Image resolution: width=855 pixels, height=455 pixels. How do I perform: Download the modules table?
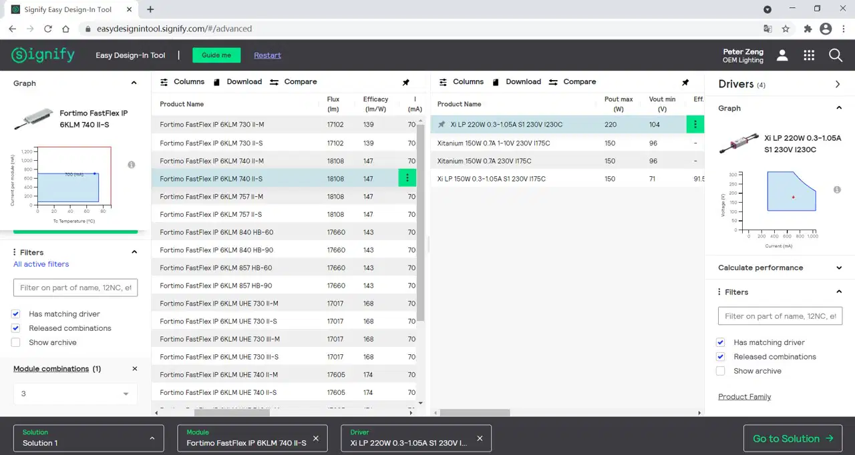(x=237, y=82)
